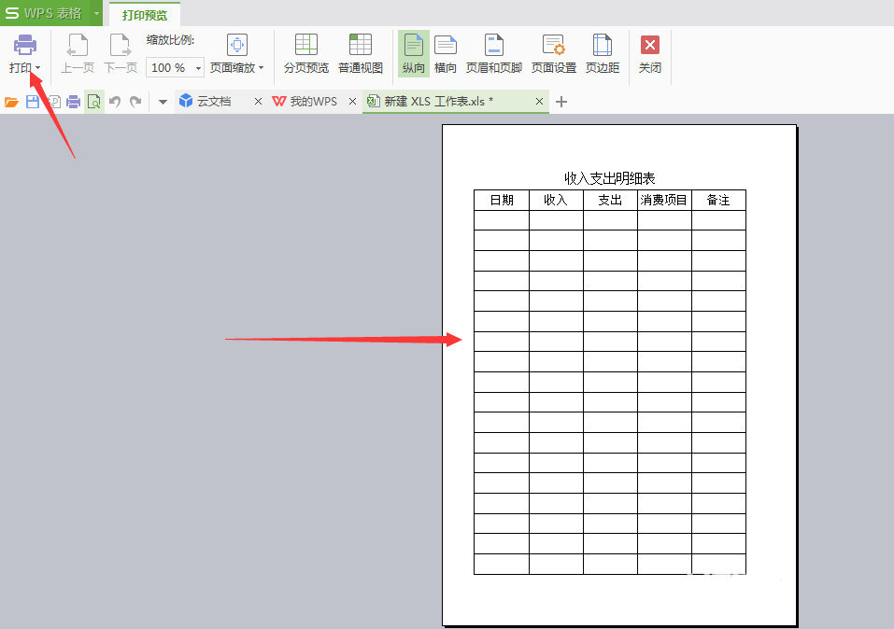Click the 消费项目 header cell
The width and height of the screenshot is (894, 629).
click(x=664, y=200)
